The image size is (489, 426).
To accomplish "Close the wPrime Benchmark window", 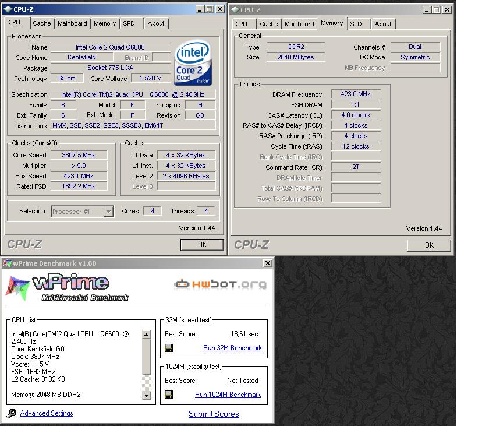I will (268, 263).
